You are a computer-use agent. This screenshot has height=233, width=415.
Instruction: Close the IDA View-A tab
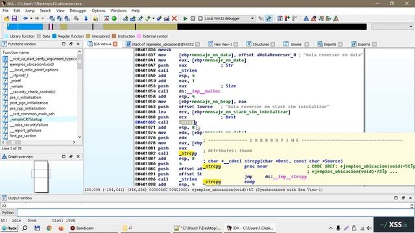(x=115, y=44)
